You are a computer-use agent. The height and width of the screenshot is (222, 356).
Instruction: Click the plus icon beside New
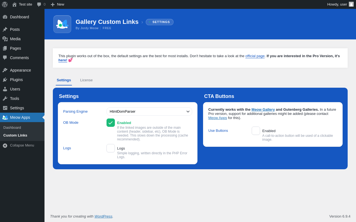pos(53,4)
